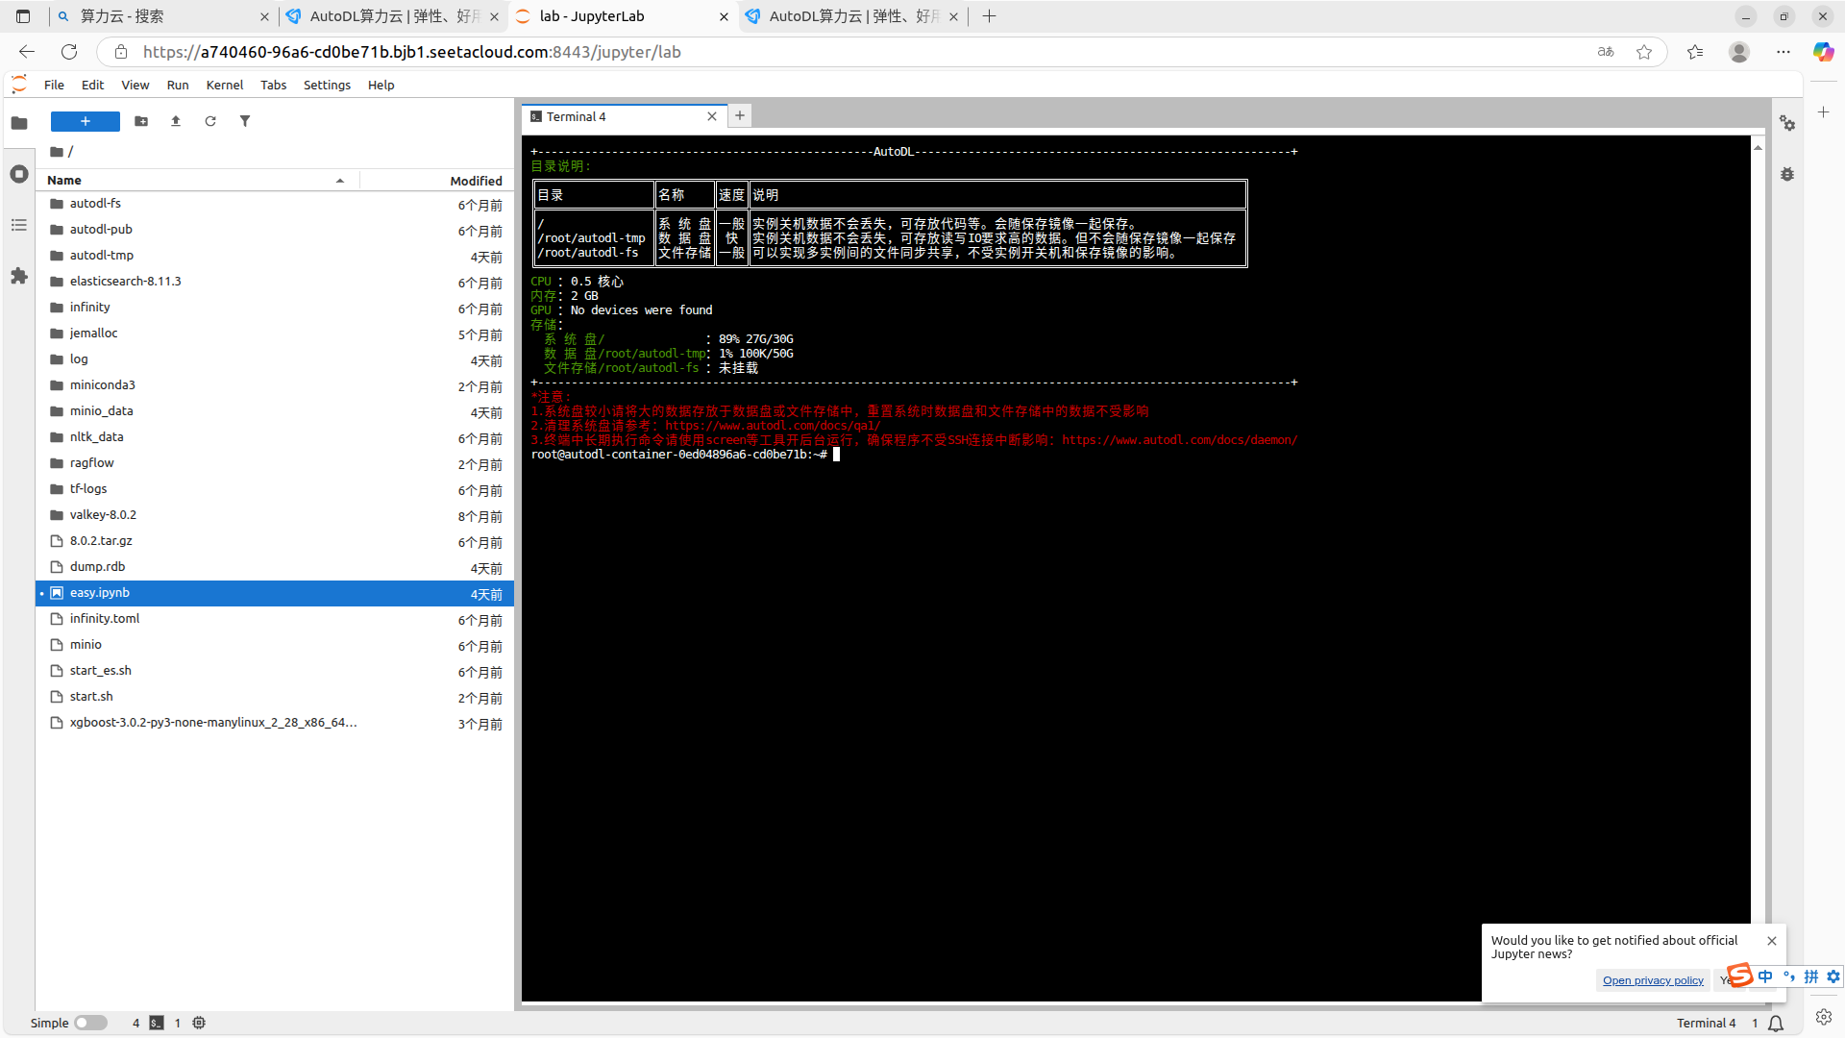Open the Kernel menu

(224, 85)
